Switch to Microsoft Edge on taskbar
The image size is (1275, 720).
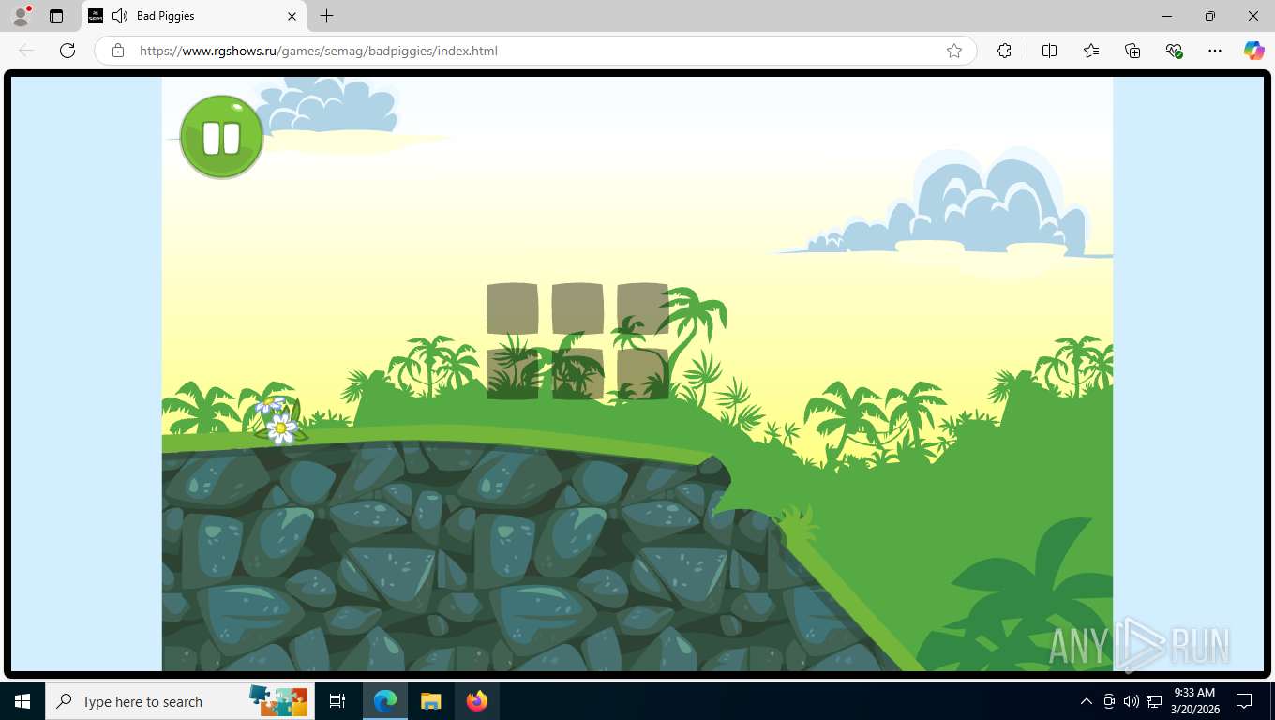coord(385,701)
